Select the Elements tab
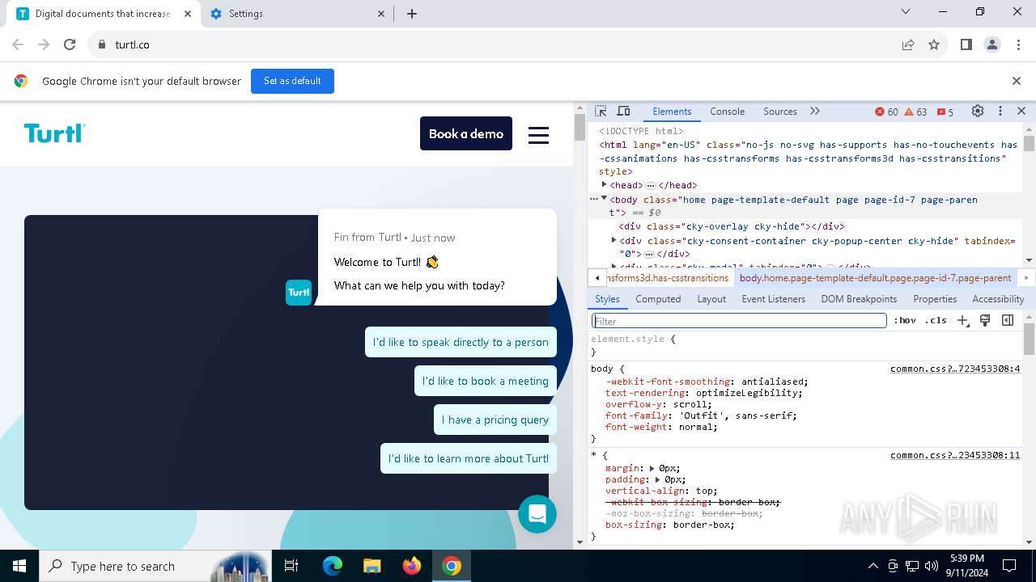Viewport: 1036px width, 582px height. 672,112
